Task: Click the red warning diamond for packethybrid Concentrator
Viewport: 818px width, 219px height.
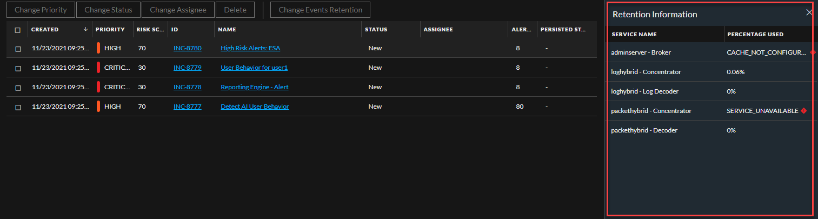Action: [x=804, y=111]
